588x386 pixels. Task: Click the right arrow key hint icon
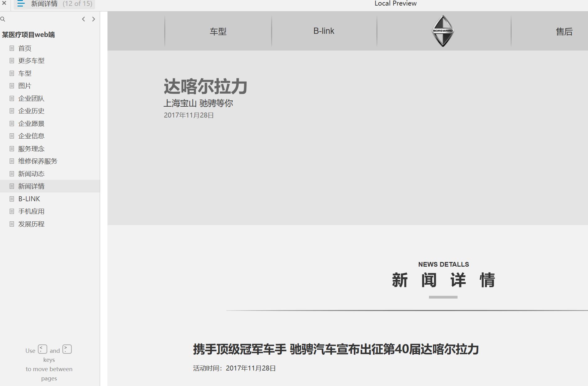pos(67,349)
